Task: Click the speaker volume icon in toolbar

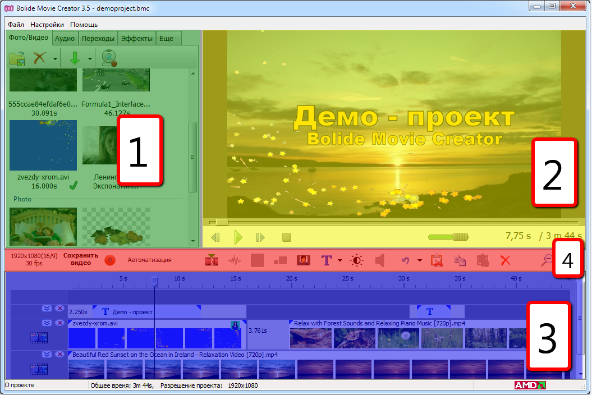Action: [x=380, y=260]
